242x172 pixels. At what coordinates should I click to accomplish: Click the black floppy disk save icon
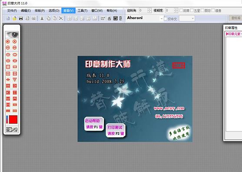click(x=21, y=19)
